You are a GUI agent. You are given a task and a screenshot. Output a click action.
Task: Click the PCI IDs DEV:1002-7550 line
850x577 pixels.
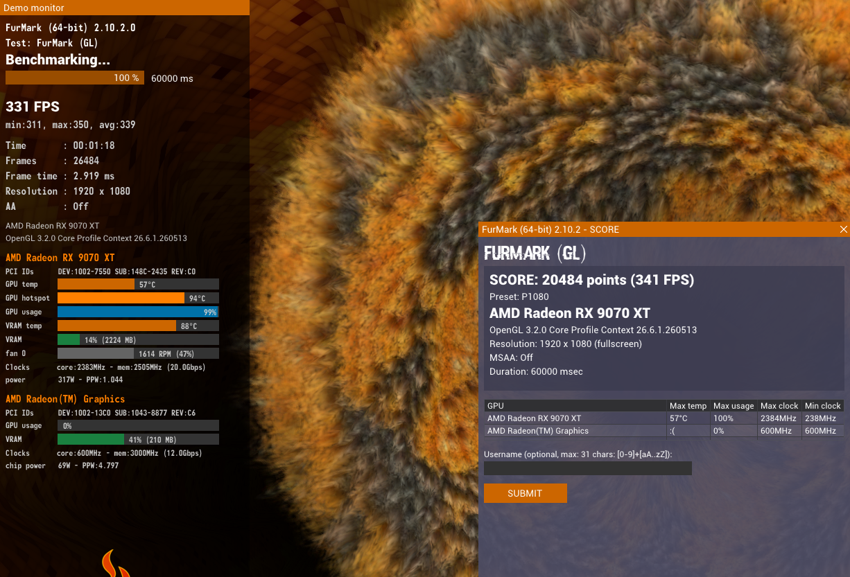[101, 272]
